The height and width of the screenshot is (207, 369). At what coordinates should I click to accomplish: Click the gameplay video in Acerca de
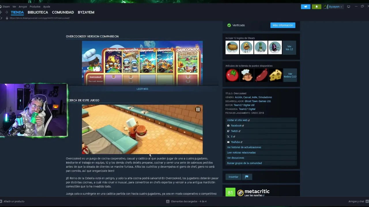tap(142, 129)
